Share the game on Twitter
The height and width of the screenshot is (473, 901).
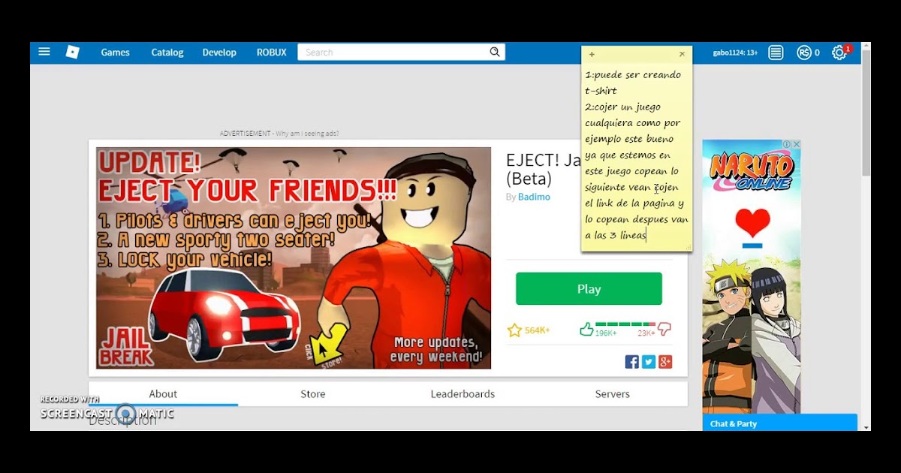pos(649,362)
